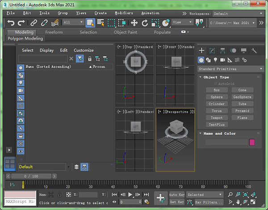Open the View reference coordinate dropdown
The image size is (268, 210).
click(x=182, y=22)
